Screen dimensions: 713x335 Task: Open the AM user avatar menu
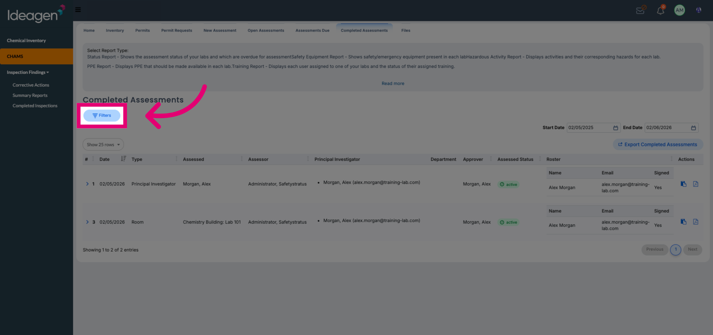click(x=680, y=10)
